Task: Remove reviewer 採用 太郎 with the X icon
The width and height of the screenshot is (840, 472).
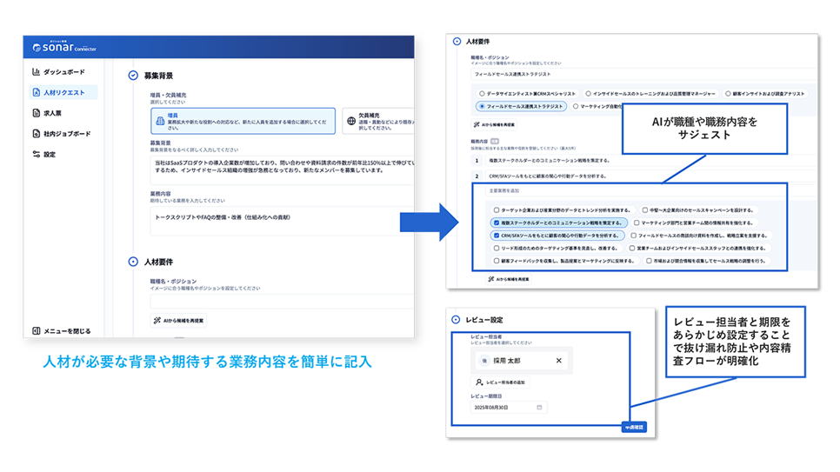Action: pyautogui.click(x=558, y=360)
